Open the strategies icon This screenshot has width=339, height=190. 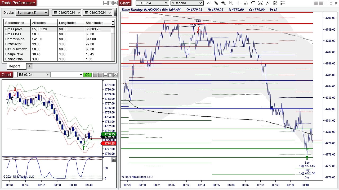275,3
